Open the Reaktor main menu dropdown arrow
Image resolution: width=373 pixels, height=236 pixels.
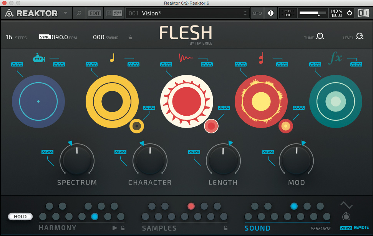point(65,13)
